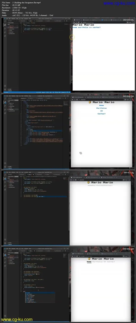
Task: Open Run and Debug in the 00:02:25 frame's activity bar
Action: tap(5, 32)
